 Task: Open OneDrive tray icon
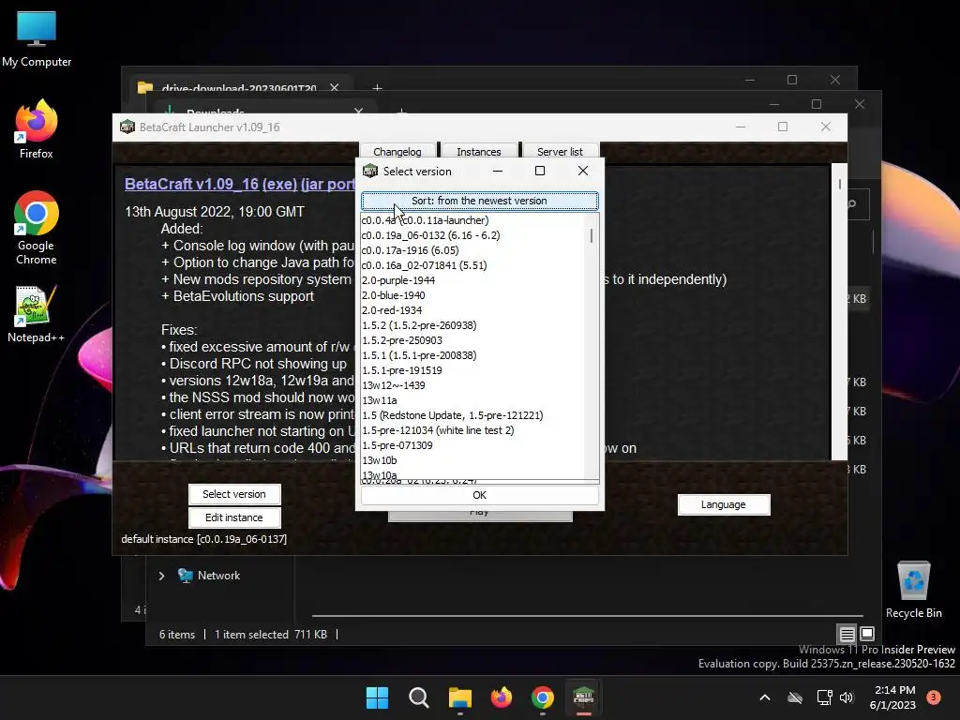coord(795,697)
